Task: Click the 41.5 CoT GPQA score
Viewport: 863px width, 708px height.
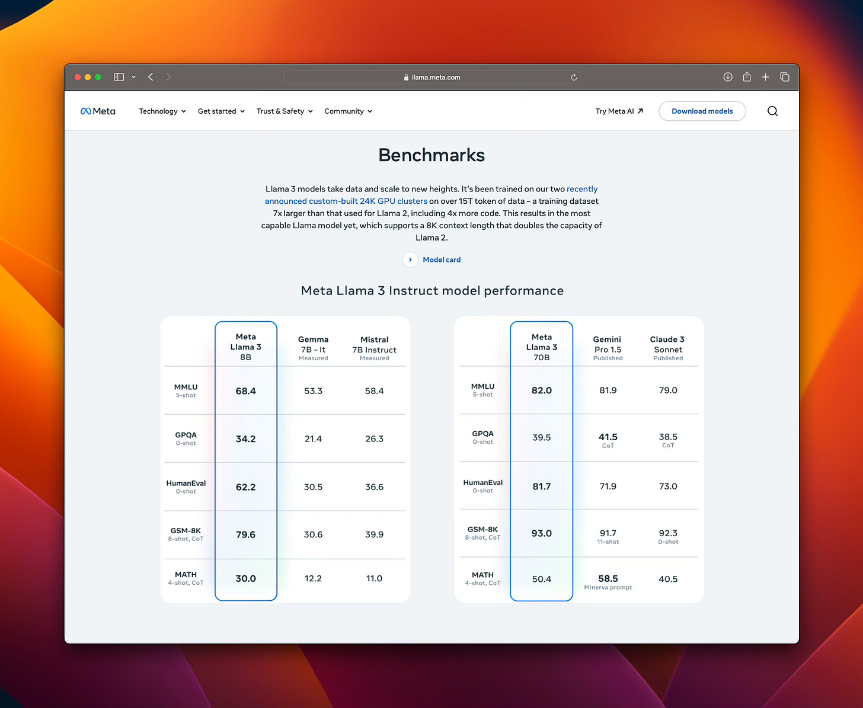Action: [608, 440]
